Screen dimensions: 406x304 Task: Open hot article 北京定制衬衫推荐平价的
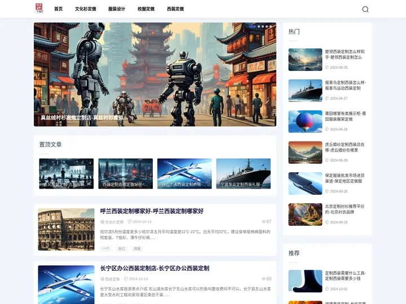345,209
